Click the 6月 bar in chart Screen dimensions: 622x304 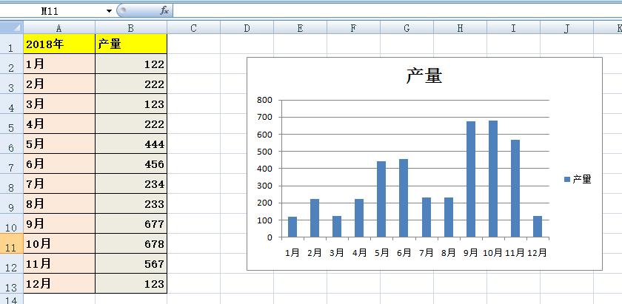pyautogui.click(x=404, y=197)
